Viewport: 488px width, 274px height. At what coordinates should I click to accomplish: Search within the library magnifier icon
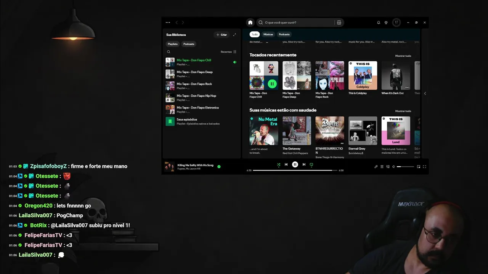pos(169,52)
